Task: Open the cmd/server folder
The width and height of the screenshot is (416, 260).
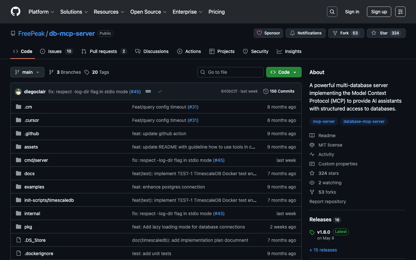Action: tap(36, 160)
